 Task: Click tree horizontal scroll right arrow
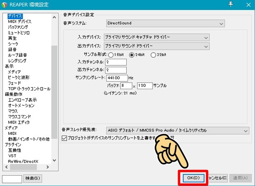pyautogui.click(x=48, y=167)
